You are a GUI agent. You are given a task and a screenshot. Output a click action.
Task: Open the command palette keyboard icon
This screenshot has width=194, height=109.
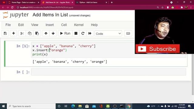[128, 33]
